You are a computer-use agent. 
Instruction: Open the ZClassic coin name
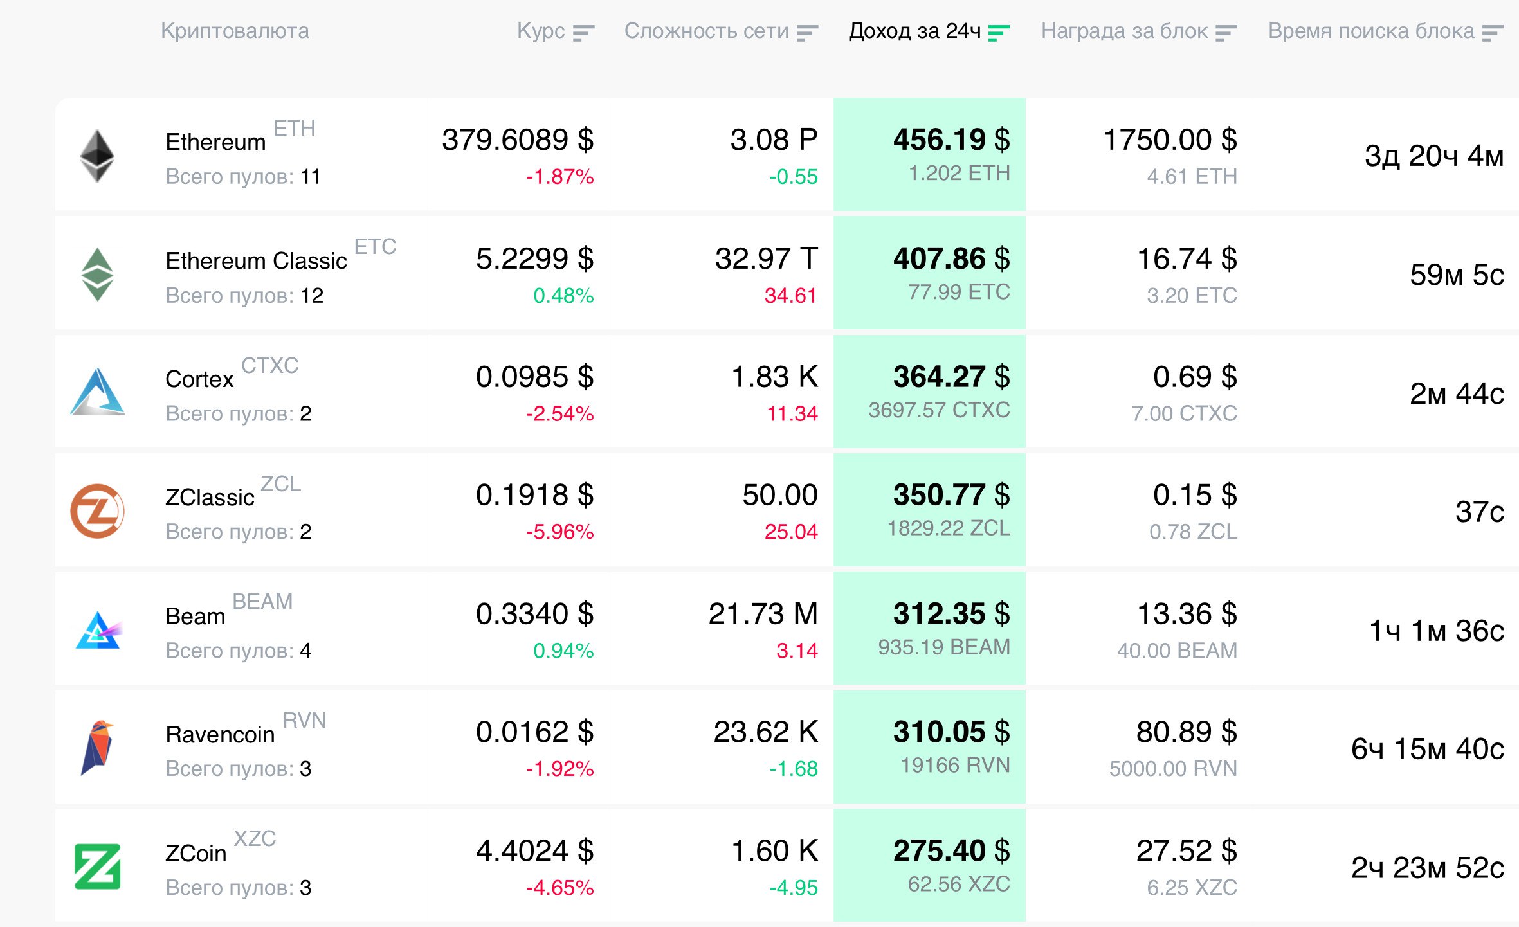(210, 498)
